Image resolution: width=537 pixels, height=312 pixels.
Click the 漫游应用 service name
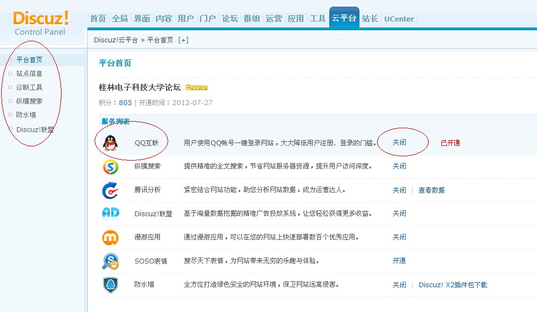tap(147, 237)
